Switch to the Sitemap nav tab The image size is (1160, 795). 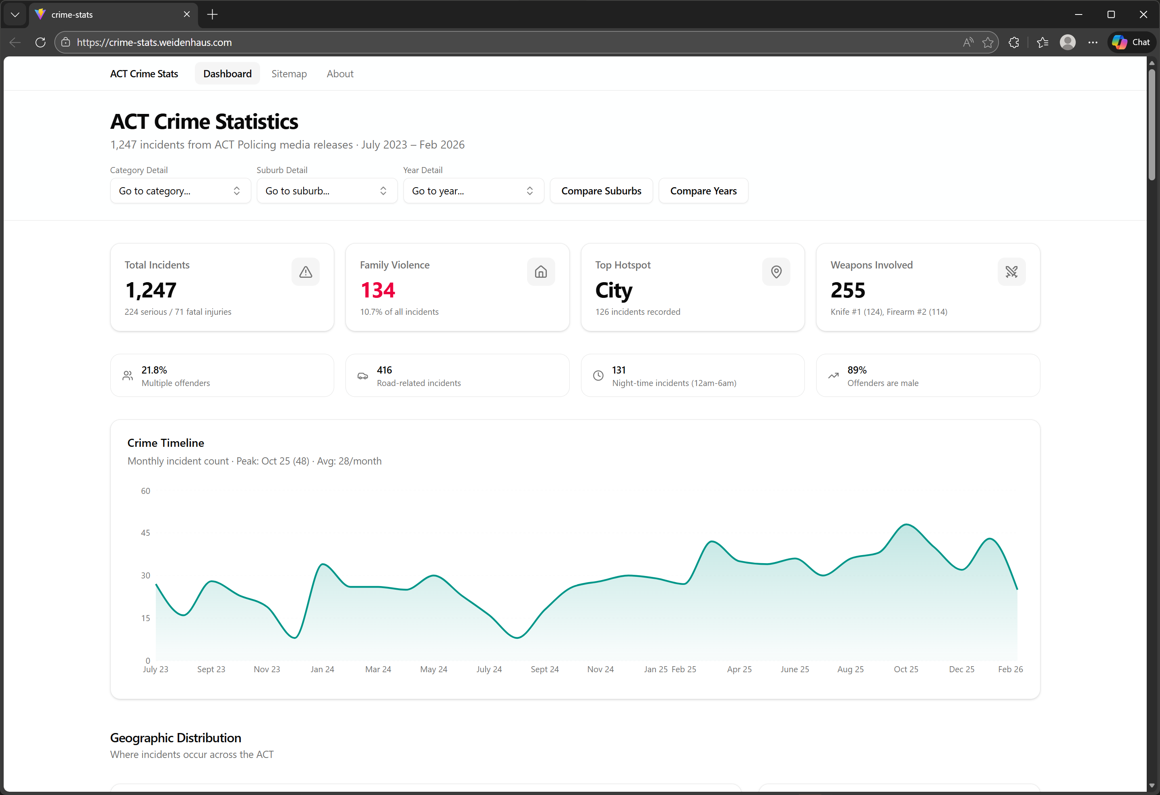coord(289,74)
